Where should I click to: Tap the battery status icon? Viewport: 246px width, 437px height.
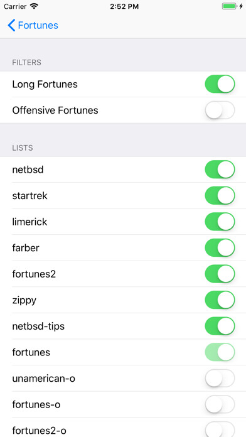[230, 6]
